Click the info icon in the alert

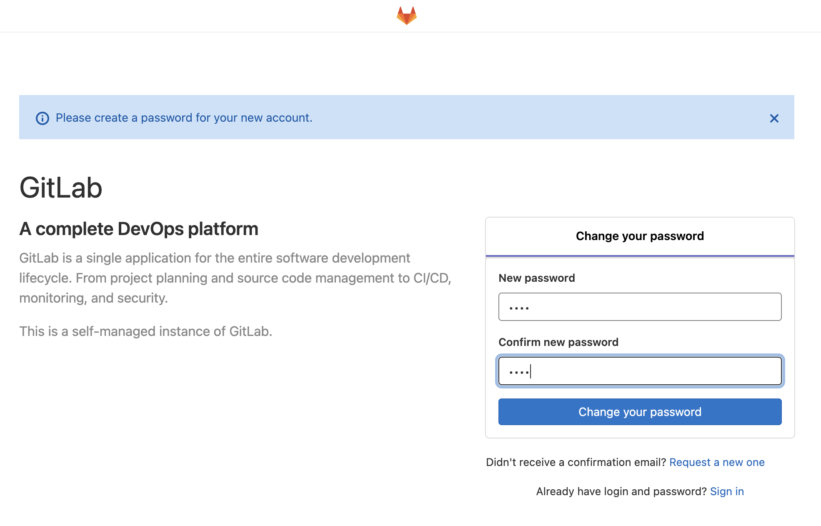[x=43, y=118]
